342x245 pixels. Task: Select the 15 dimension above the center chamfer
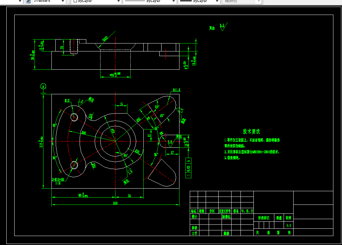pos(121,104)
